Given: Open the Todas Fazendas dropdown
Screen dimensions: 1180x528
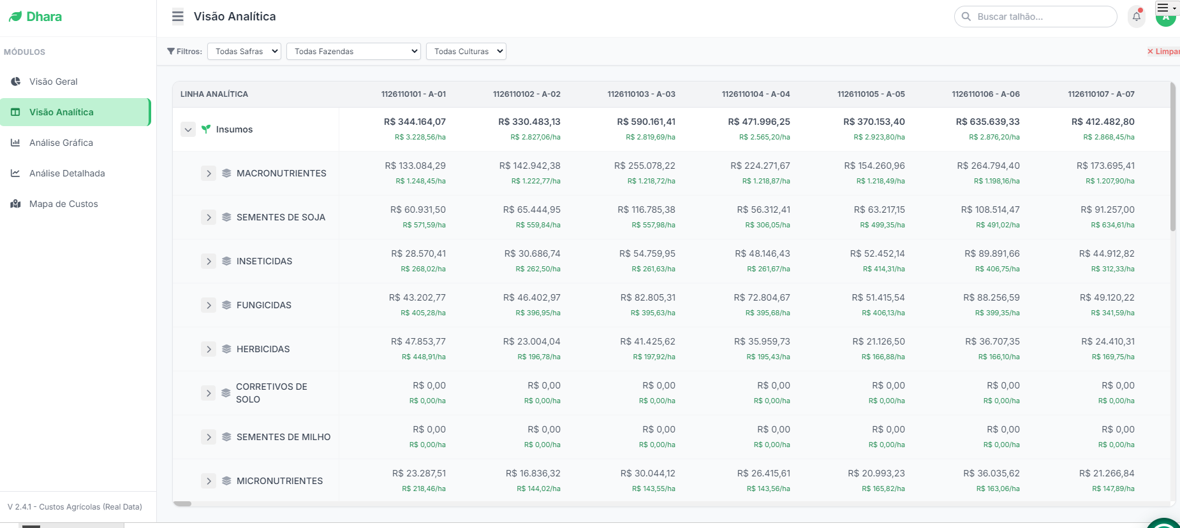Looking at the screenshot, I should click(x=353, y=52).
